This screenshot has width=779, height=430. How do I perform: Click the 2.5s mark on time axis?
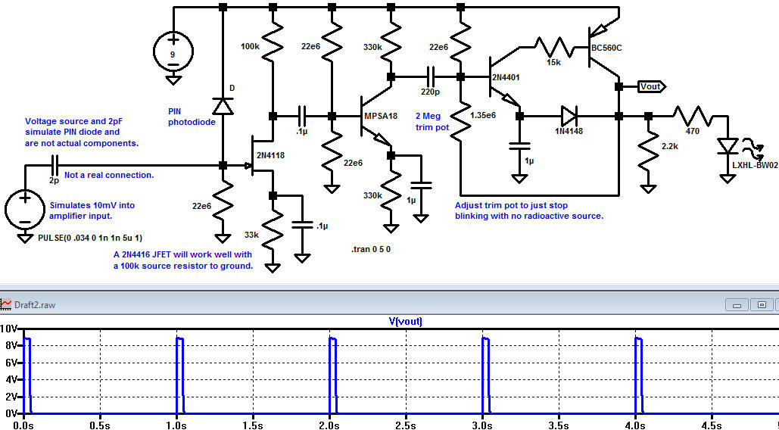click(405, 425)
